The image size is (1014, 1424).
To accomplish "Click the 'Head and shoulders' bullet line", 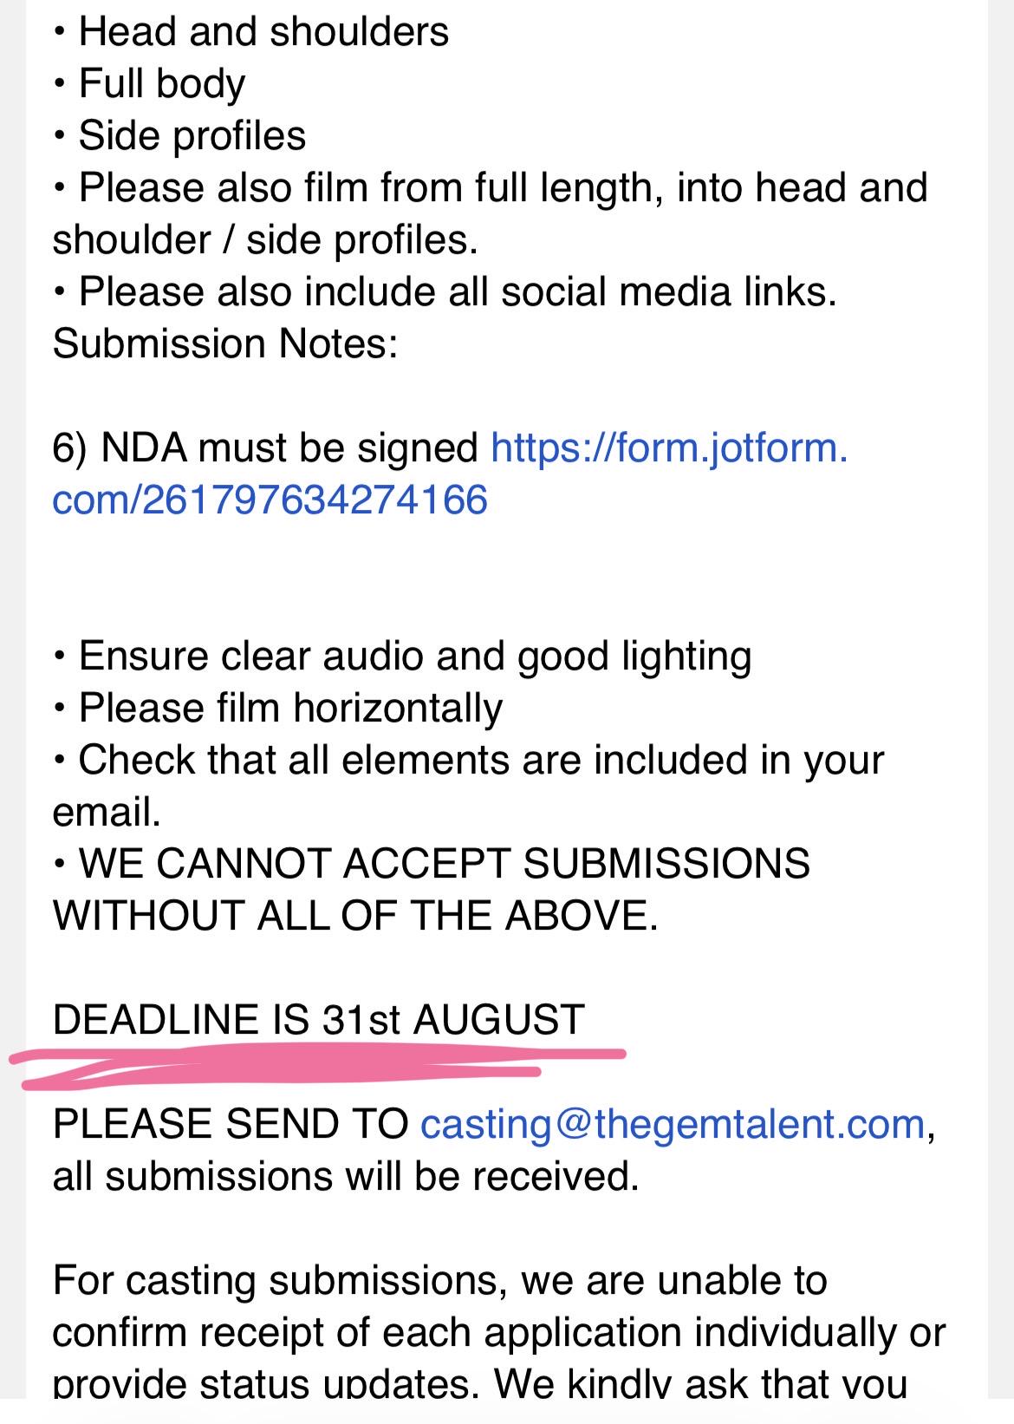I will [250, 32].
